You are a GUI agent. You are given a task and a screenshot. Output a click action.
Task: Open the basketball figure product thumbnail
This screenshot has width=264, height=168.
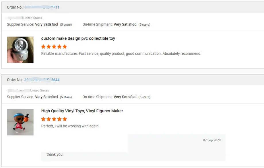click(20, 122)
